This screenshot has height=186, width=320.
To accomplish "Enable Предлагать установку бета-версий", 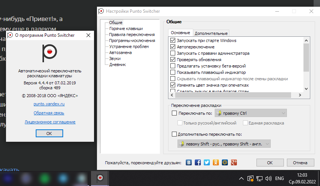I will pos(173,66).
